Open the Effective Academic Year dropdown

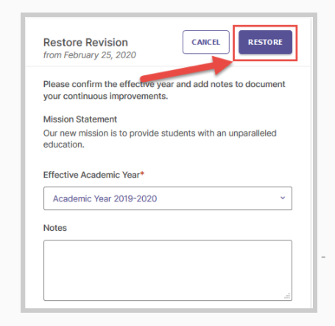click(x=168, y=198)
